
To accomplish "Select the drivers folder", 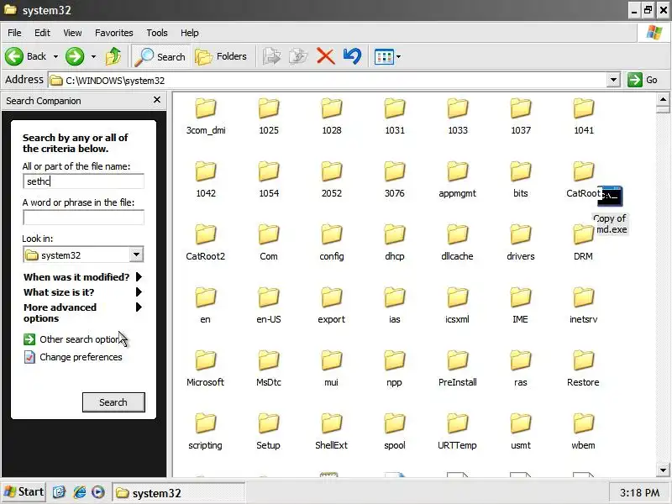I will tap(521, 243).
